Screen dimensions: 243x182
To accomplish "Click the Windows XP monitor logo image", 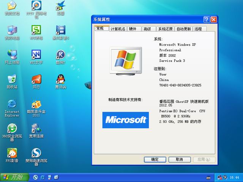I will (126, 61).
